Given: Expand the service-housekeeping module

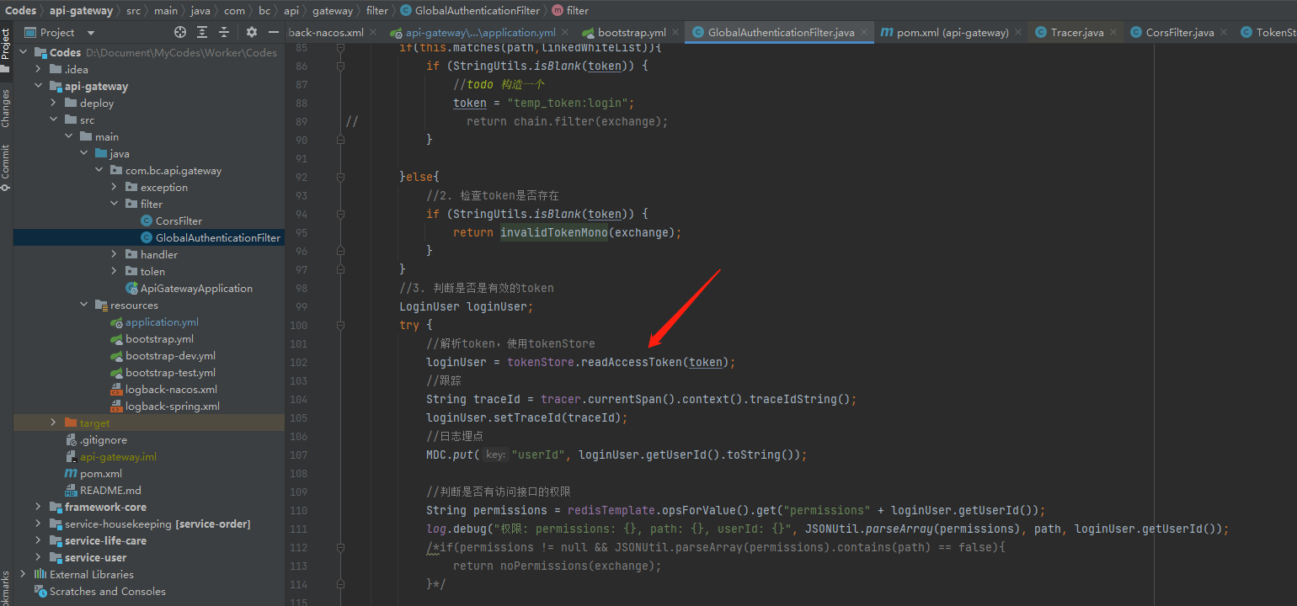Looking at the screenshot, I should click(38, 524).
